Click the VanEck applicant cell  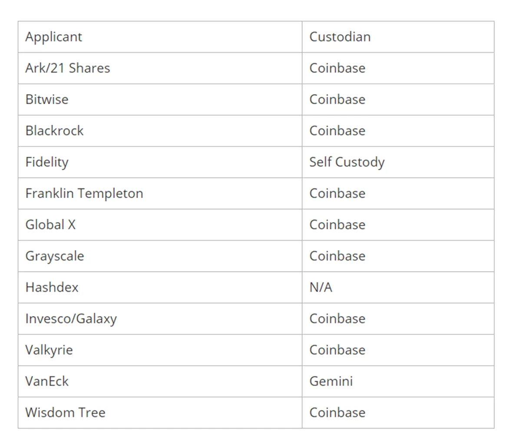(x=160, y=382)
